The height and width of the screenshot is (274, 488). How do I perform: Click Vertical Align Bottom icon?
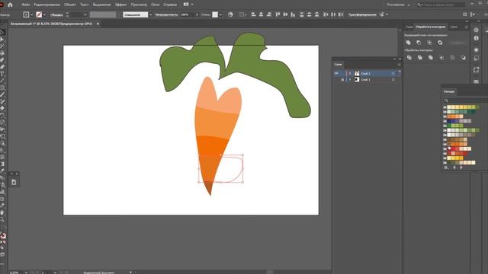(293, 14)
